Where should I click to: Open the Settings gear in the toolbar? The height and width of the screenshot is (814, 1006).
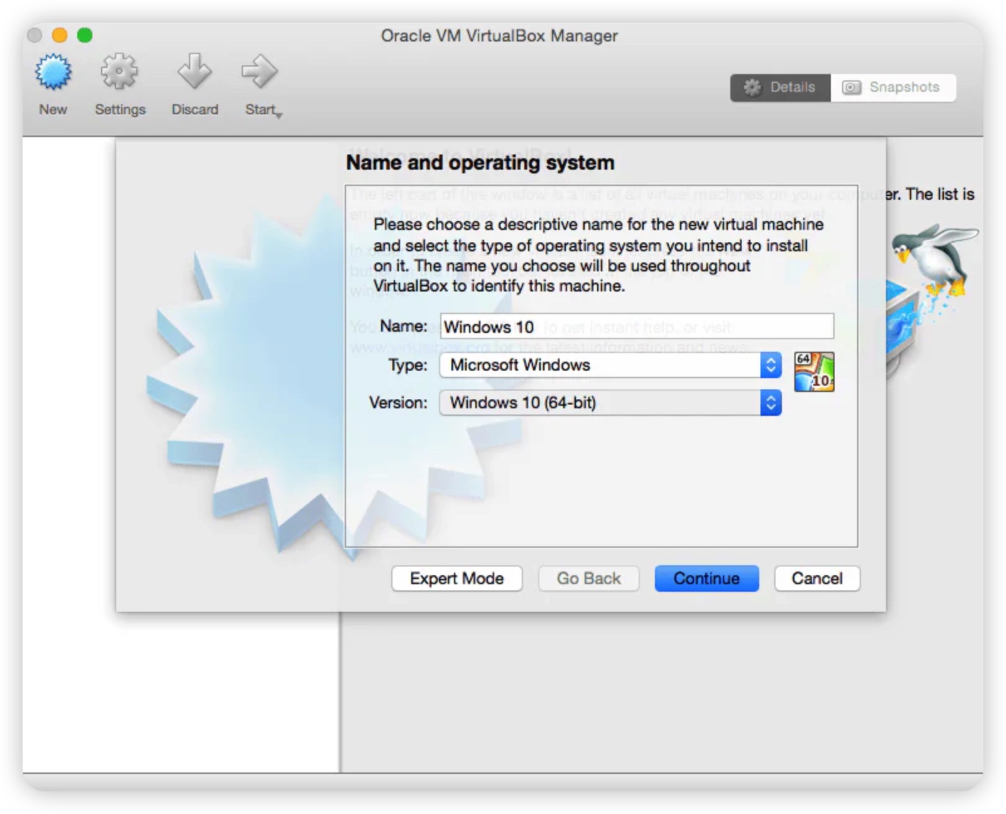(x=119, y=72)
